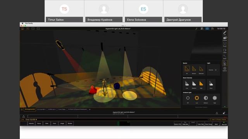Open the Labels tool in sidebar
Image resolution: width=248 pixels, height=139 pixels.
pyautogui.click(x=225, y=51)
